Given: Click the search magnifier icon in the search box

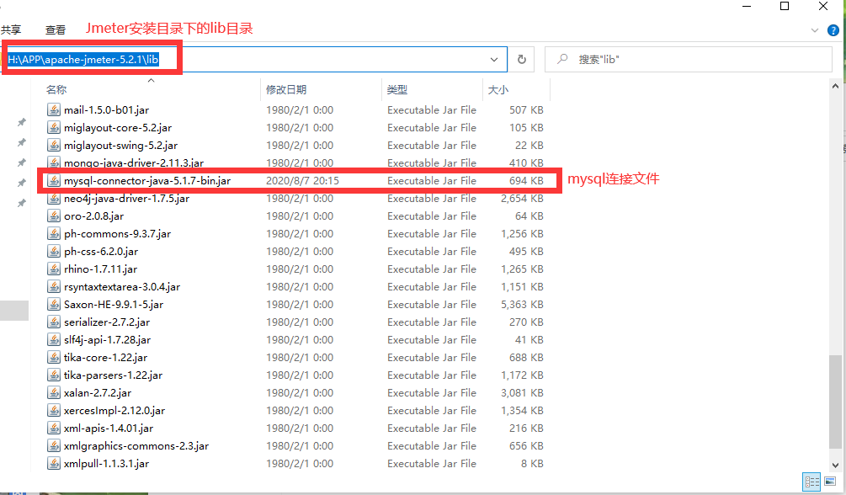Looking at the screenshot, I should [561, 60].
